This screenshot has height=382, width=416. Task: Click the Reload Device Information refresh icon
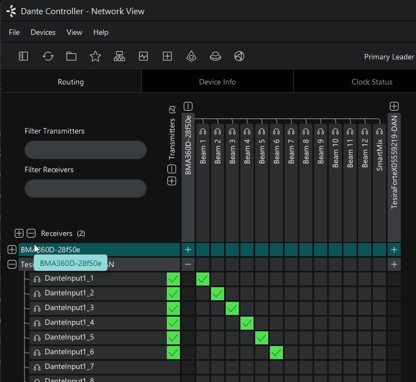(48, 56)
